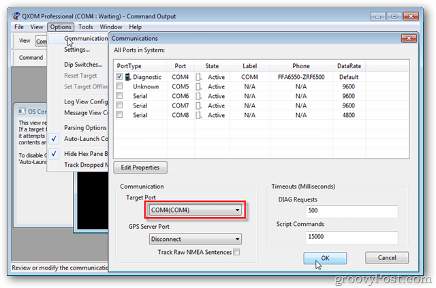The width and height of the screenshot is (436, 288).
Task: Select the Unknown port type row
Action: click(146, 86)
